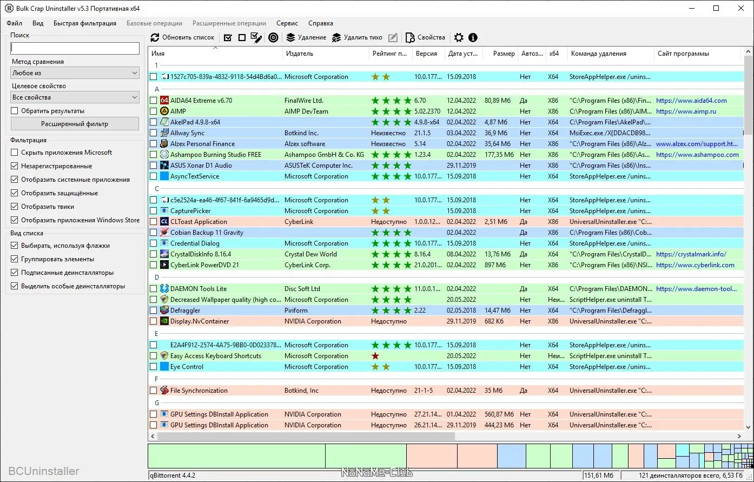Open the About info toolbar icon
Image resolution: width=754 pixels, height=482 pixels.
(x=473, y=37)
